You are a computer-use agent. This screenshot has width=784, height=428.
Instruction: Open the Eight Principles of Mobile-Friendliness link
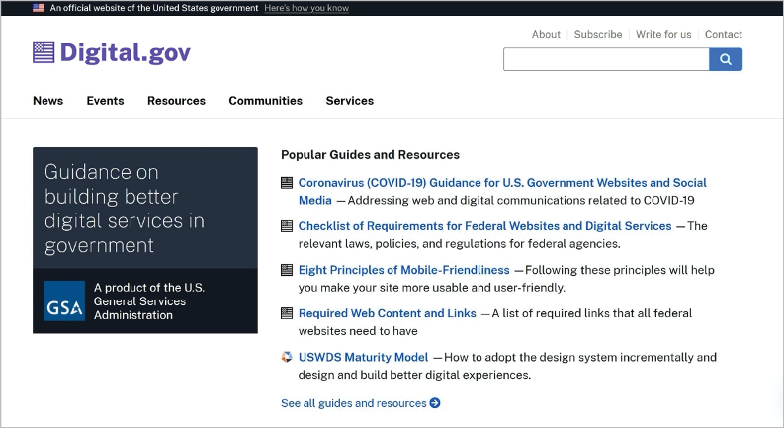403,270
